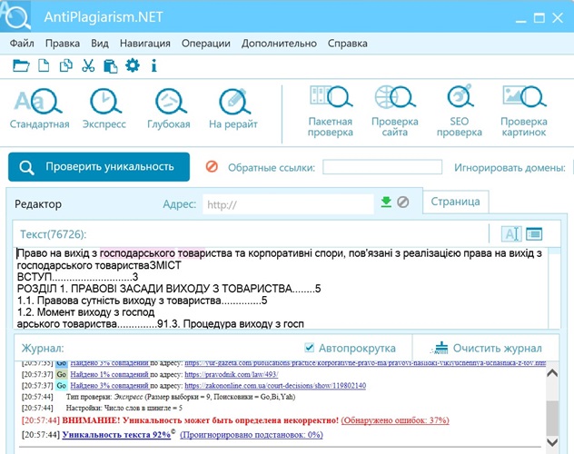574x454 pixels.
Task: Click the list view icon above text
Action: (534, 233)
